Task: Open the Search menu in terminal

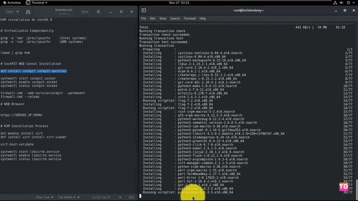Action: click(175, 18)
